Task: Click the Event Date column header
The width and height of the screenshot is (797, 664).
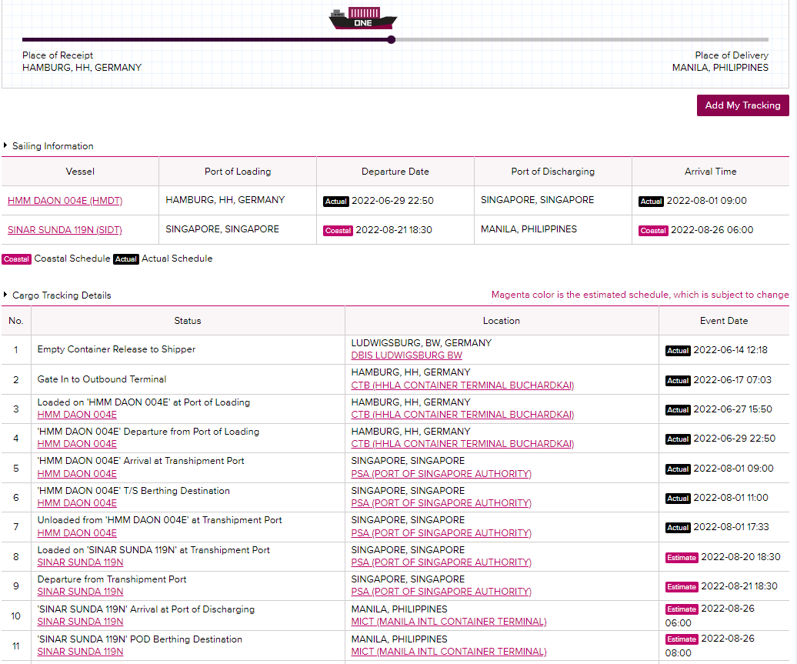Action: 724,321
